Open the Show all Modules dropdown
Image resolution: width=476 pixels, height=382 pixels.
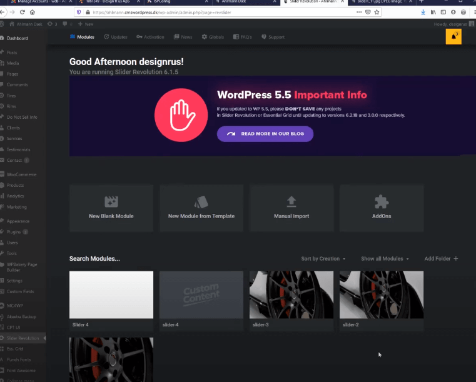pos(385,258)
